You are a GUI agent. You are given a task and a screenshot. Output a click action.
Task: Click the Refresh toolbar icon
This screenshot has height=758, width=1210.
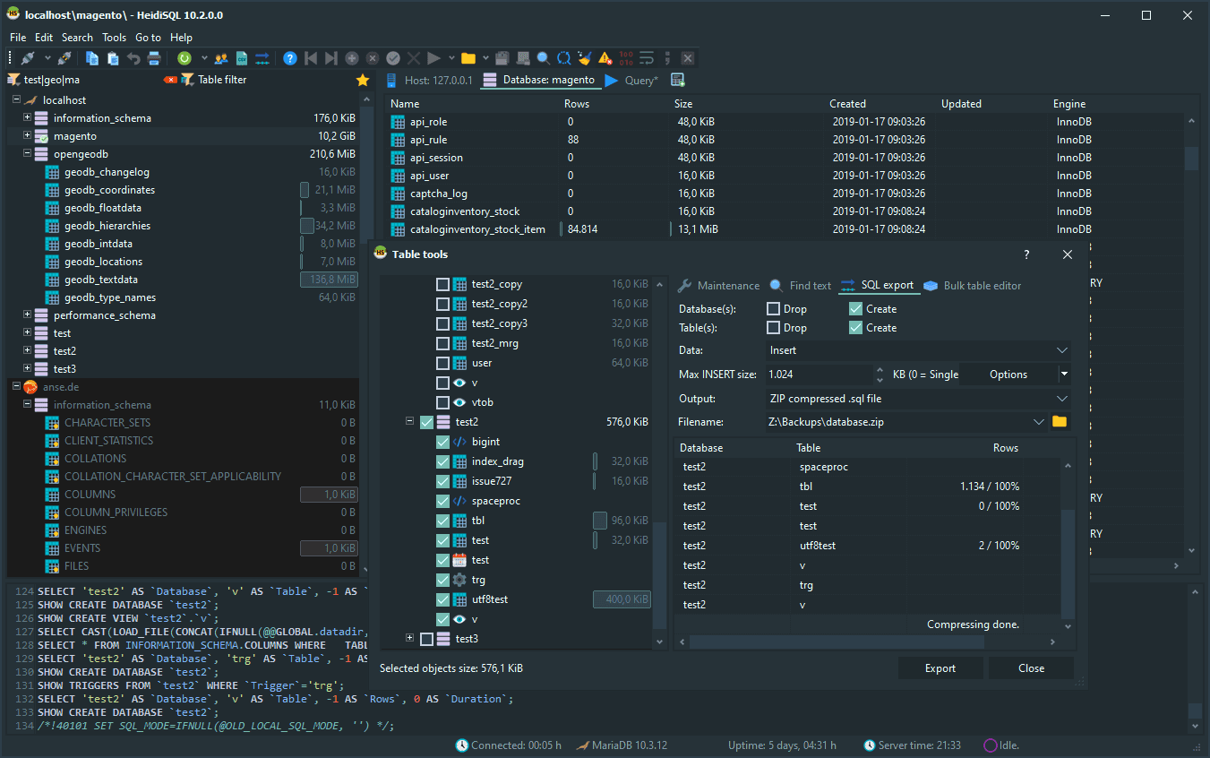click(184, 57)
